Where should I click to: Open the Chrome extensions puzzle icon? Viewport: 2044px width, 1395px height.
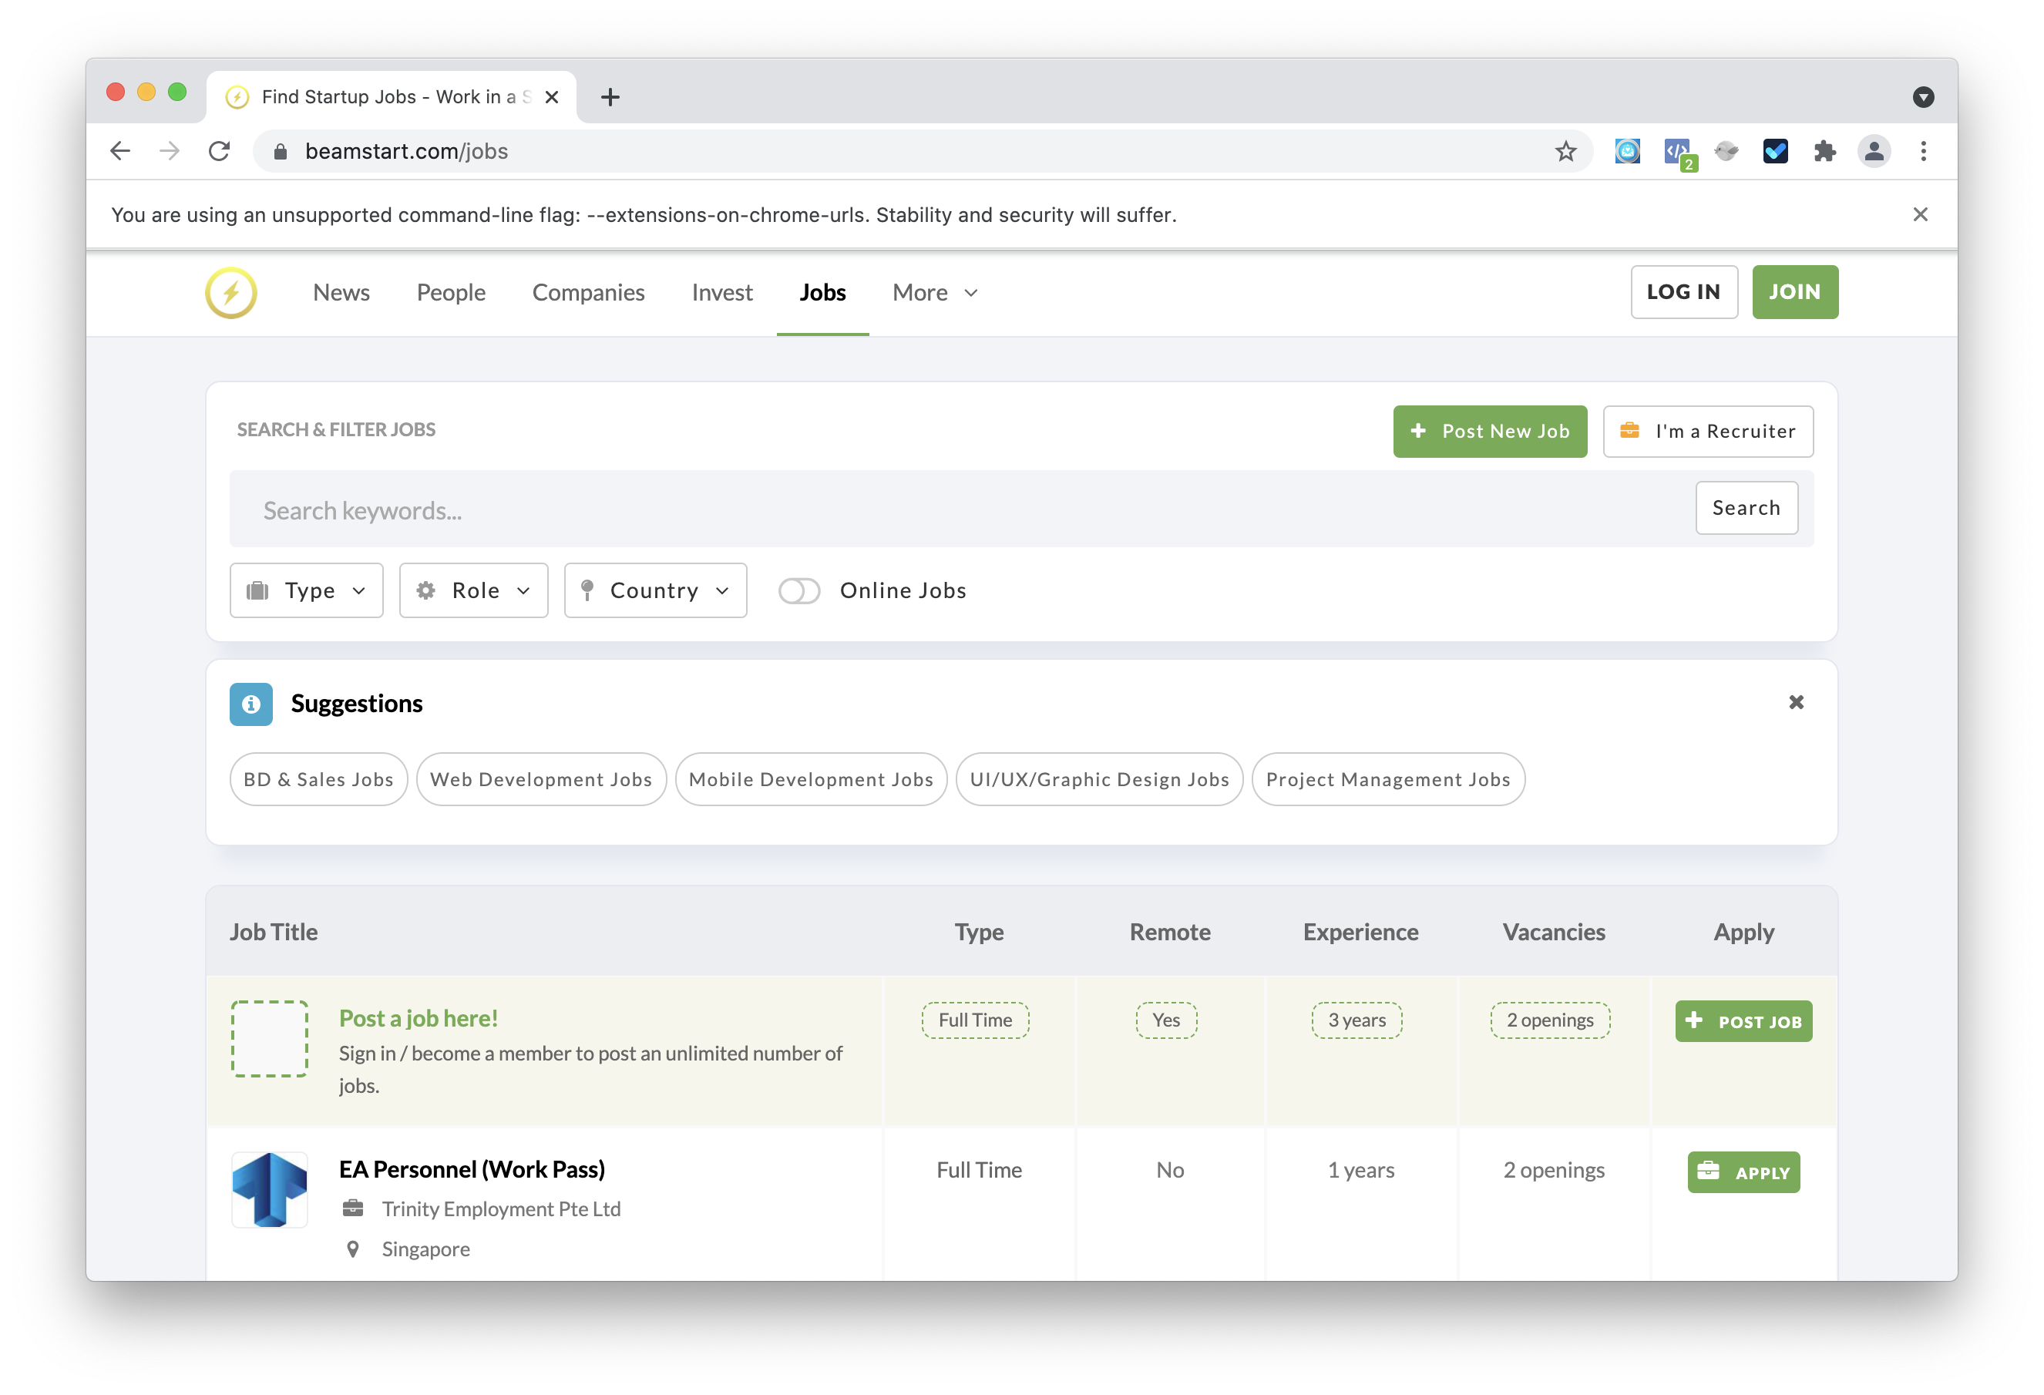click(x=1824, y=151)
